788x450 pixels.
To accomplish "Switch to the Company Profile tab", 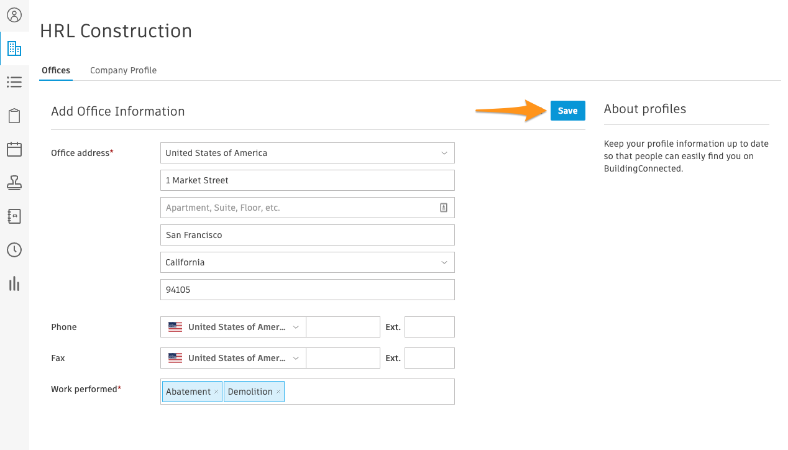I will click(123, 70).
